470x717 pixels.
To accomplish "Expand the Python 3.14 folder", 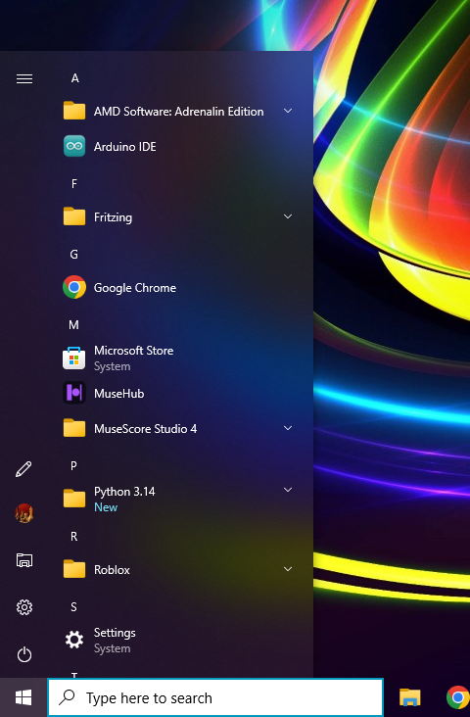I will point(288,490).
